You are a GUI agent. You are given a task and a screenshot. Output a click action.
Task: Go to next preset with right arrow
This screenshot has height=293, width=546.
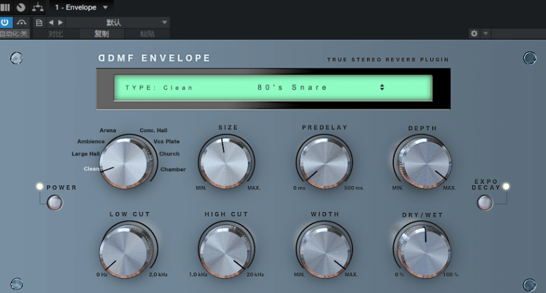[60, 23]
